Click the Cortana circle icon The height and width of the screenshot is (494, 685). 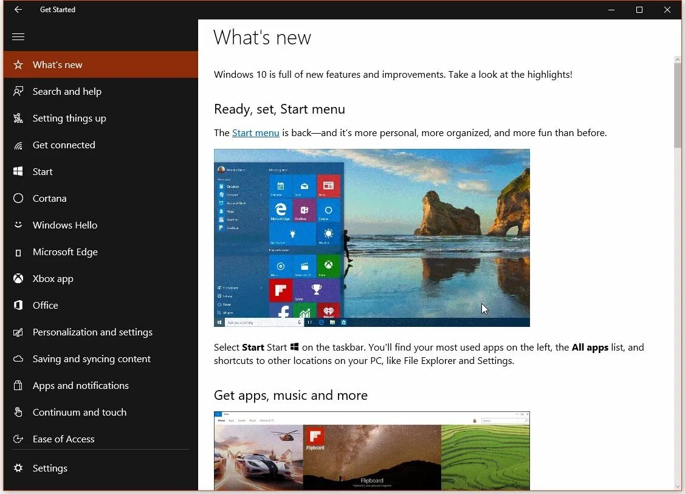pyautogui.click(x=18, y=198)
